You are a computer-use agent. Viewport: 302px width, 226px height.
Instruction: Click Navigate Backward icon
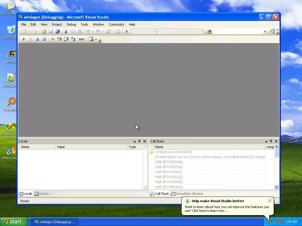(108, 31)
